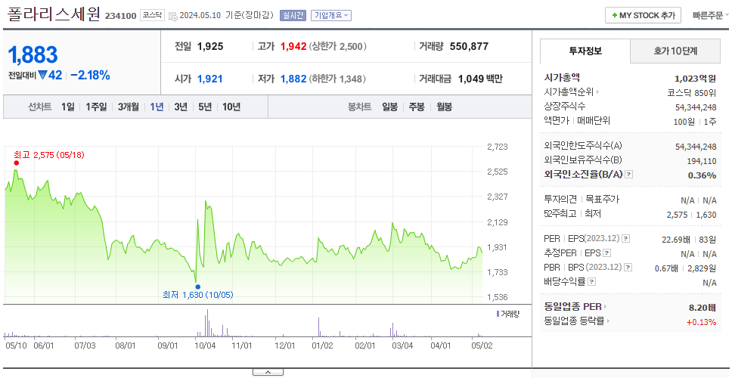Click the 폴라리스세원 company name heading
Image resolution: width=732 pixels, height=378 pixels.
coord(54,14)
